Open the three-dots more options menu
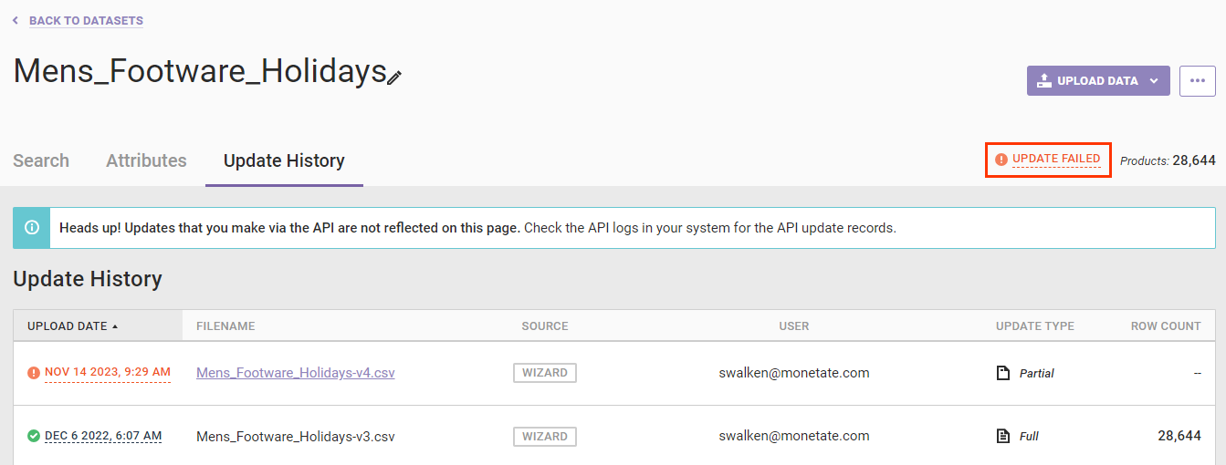 [x=1198, y=80]
